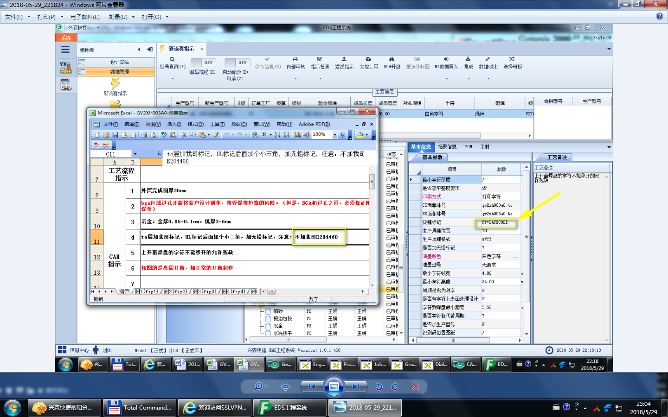Expand the dropdown arrow under MI数据导入
Image resolution: width=668 pixels, height=417 pixels.
(x=447, y=78)
